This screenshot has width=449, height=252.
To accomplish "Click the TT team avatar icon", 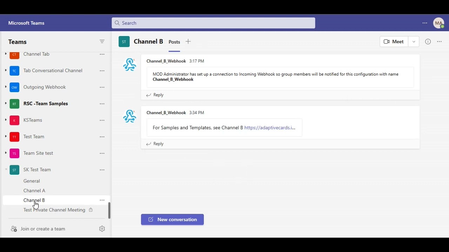I will tap(14, 136).
